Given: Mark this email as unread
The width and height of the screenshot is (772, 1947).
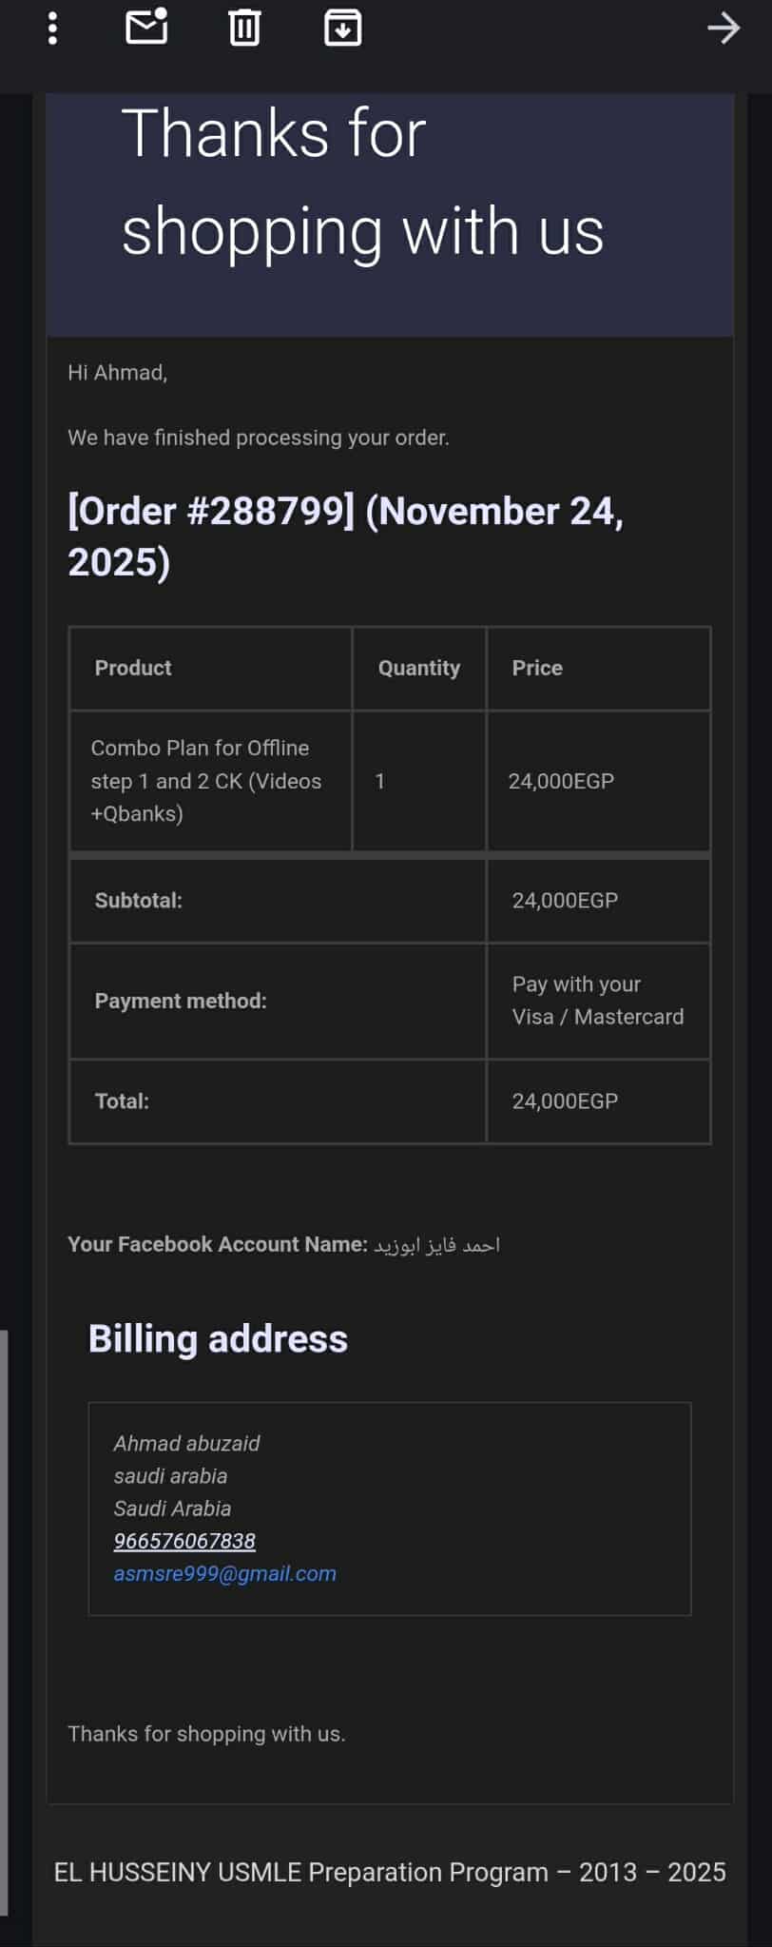Looking at the screenshot, I should coord(146,28).
